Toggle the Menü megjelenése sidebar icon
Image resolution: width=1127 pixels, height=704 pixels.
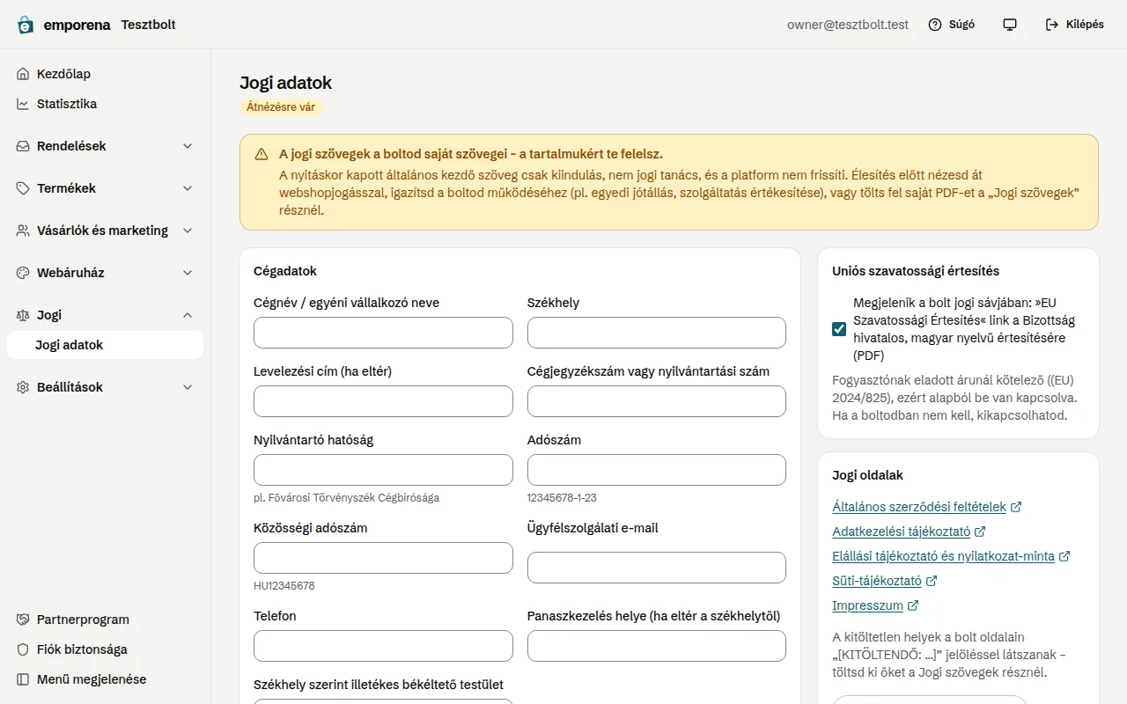coord(23,679)
